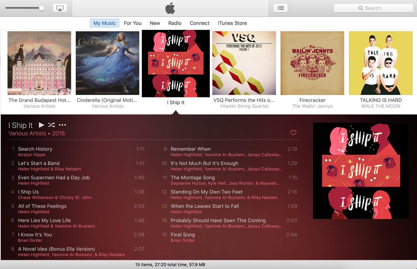Select The Grand Budapest Hotel album cover

[39, 63]
